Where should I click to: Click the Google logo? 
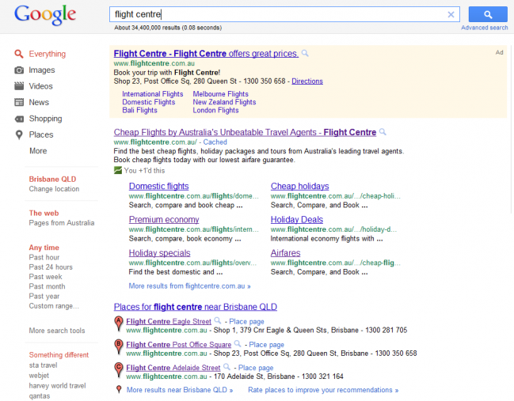pos(45,15)
